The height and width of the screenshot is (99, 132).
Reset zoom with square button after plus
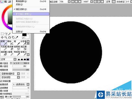[x=80, y=2]
